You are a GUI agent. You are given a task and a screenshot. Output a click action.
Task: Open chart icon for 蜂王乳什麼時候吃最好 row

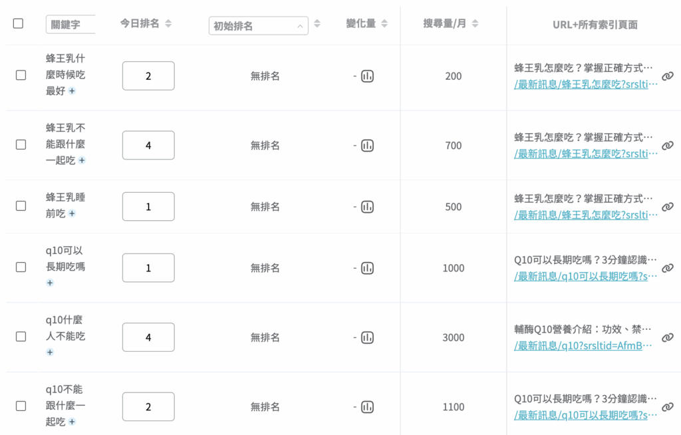click(x=367, y=76)
